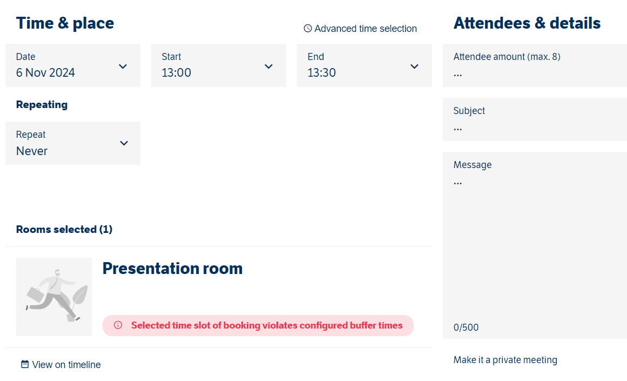
Task: Click the buffer times violation warning message
Action: coord(258,325)
